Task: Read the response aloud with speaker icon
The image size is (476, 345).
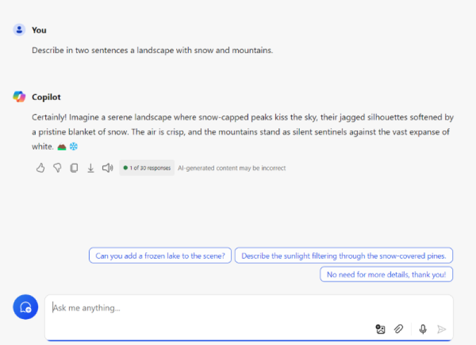Action: pyautogui.click(x=108, y=168)
